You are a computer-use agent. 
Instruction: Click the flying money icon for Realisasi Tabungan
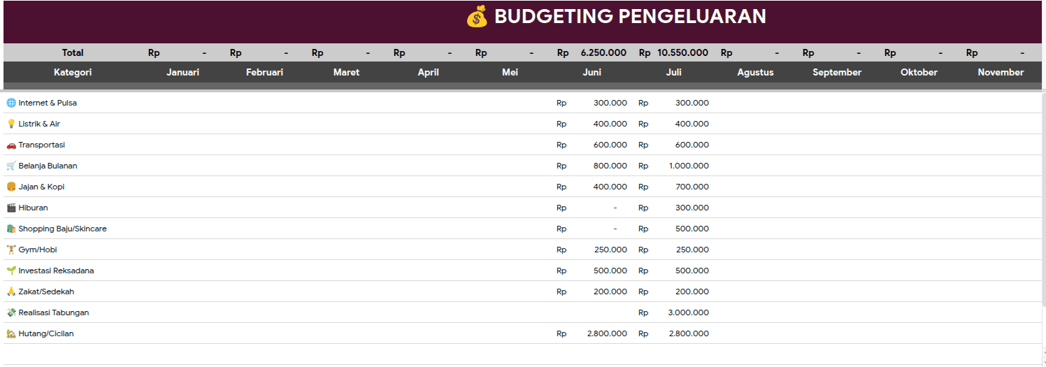tap(11, 312)
